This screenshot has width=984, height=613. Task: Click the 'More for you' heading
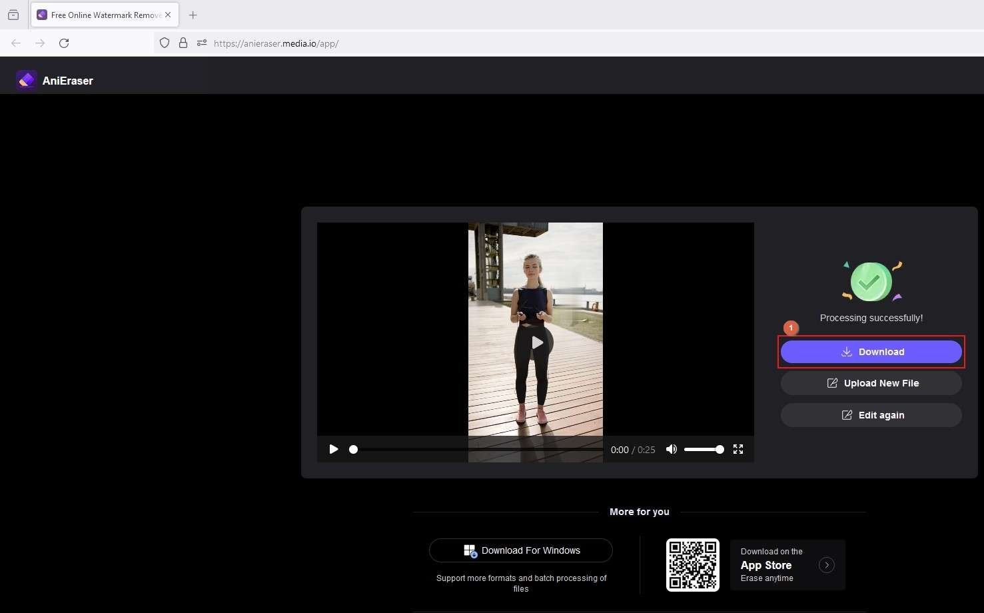pyautogui.click(x=639, y=512)
